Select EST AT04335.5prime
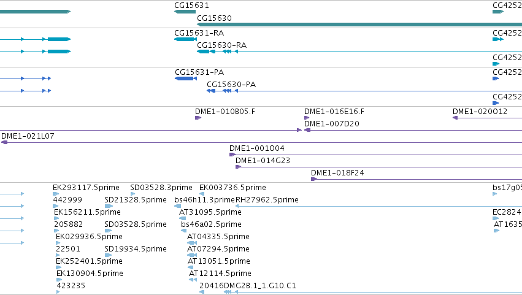Image resolution: width=522 pixels, height=295 pixels. pyautogui.click(x=218, y=237)
